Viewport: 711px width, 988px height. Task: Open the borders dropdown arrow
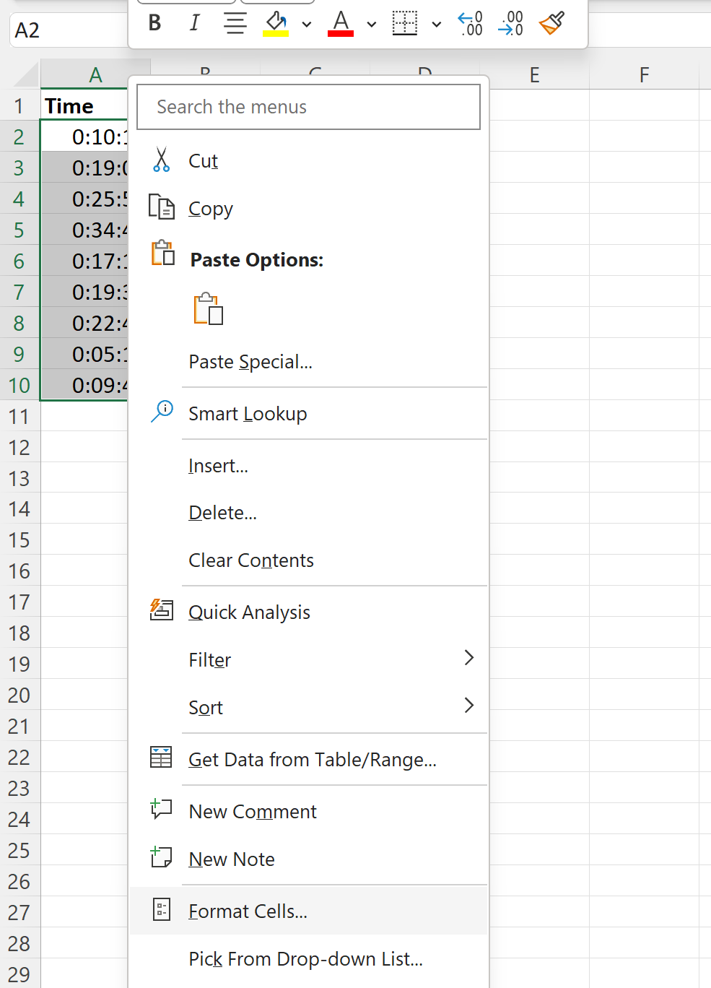tap(437, 24)
